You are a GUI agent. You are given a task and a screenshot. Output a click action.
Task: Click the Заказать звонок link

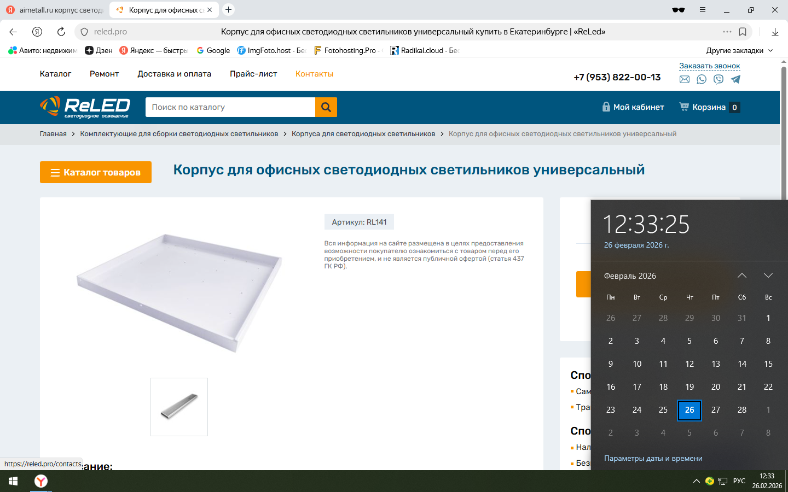click(709, 66)
